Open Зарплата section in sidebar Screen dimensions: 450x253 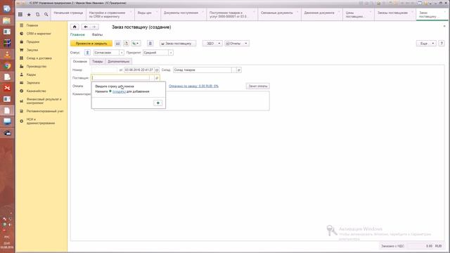coord(33,83)
